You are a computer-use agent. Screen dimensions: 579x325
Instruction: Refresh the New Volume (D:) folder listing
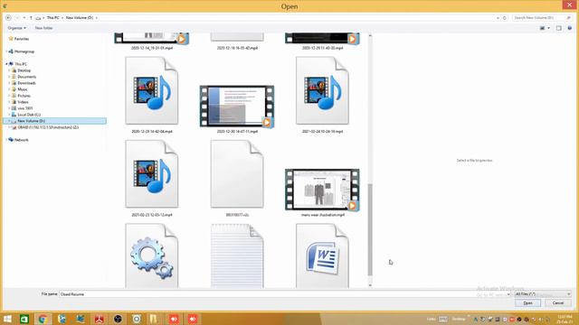point(505,18)
